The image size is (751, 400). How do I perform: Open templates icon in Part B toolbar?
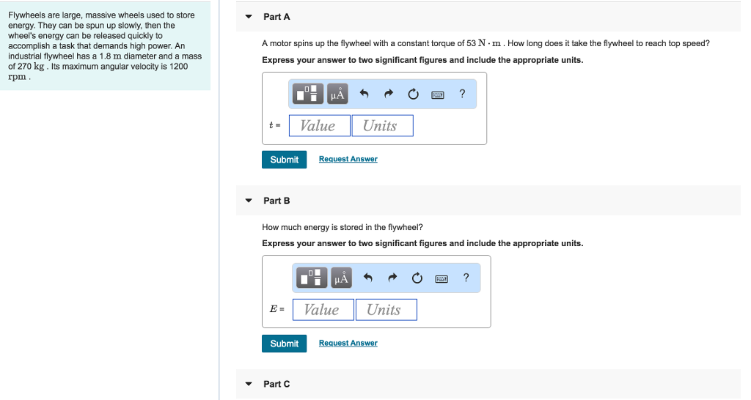coord(312,278)
